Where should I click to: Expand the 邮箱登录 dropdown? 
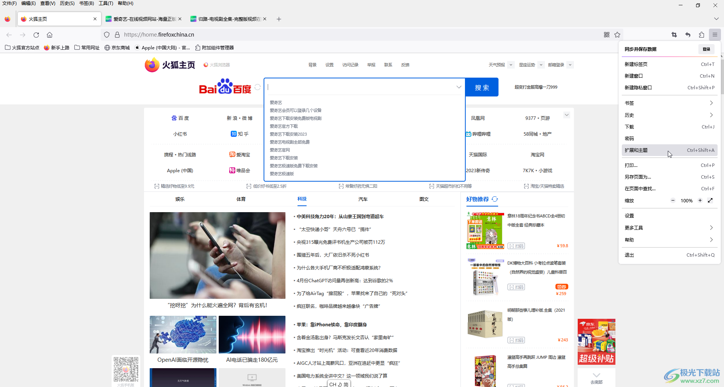570,65
